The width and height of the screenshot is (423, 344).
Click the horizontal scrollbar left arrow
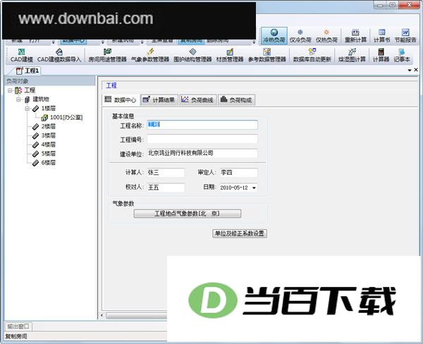[x=102, y=315]
